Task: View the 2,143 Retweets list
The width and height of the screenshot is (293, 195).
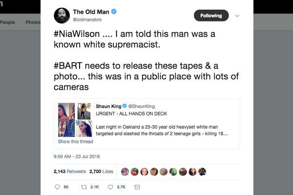Action: [70, 171]
